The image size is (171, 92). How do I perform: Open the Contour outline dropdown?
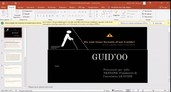(132, 14)
